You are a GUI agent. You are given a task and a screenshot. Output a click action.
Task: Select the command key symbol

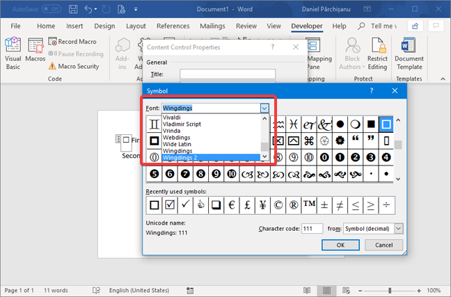click(x=309, y=141)
